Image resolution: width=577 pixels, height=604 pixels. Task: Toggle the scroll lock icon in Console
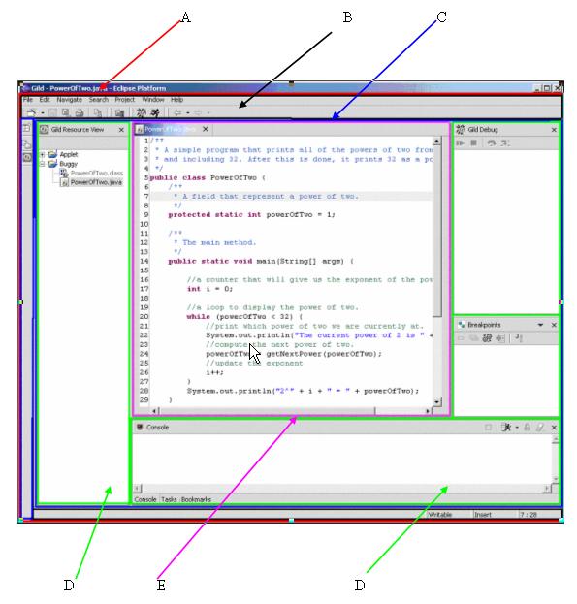tap(528, 428)
